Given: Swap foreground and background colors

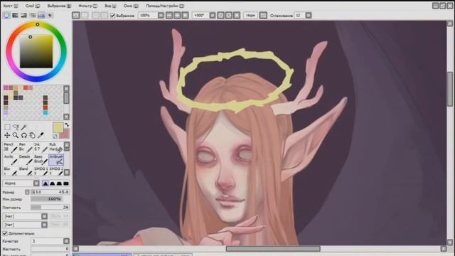Looking at the screenshot, I should [67, 125].
